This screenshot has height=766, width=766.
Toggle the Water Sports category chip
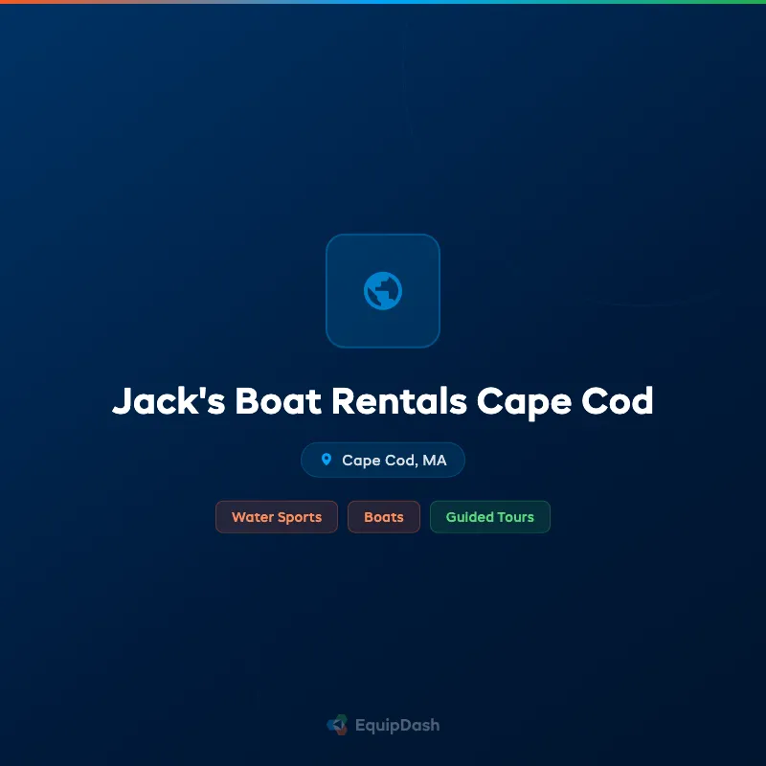[277, 517]
